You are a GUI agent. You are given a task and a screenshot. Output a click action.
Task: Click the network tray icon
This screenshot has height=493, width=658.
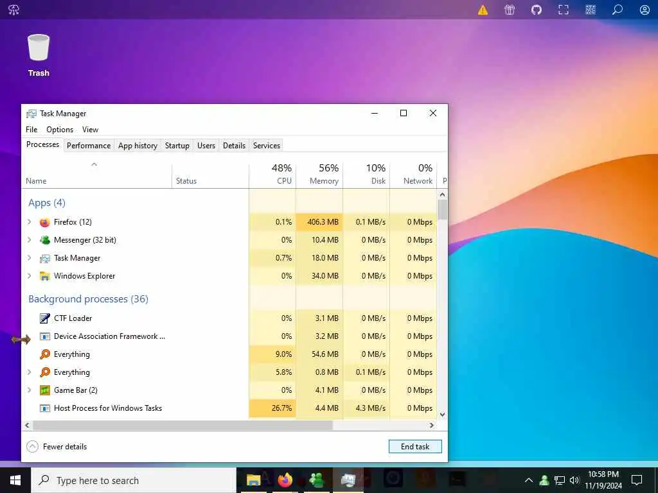click(x=560, y=480)
